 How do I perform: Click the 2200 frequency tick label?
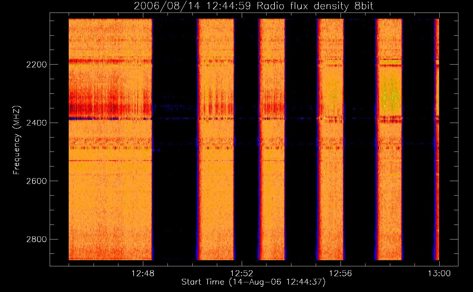click(x=36, y=65)
